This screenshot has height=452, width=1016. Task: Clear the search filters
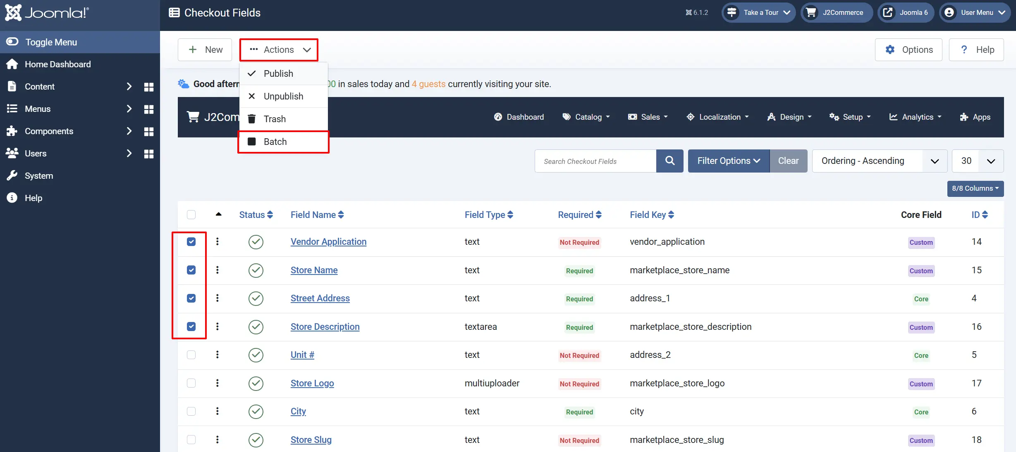788,161
